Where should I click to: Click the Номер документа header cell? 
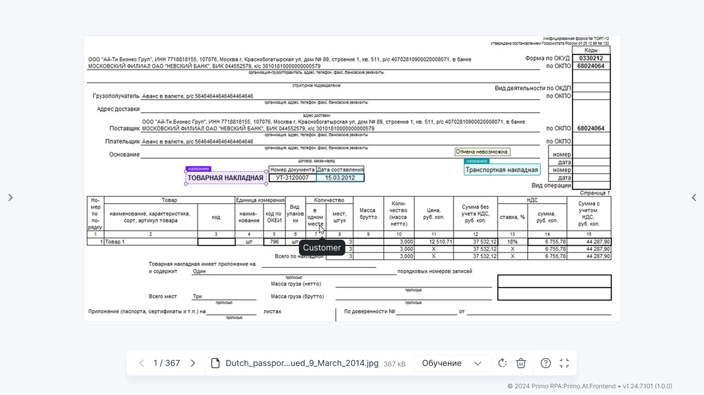click(x=293, y=170)
